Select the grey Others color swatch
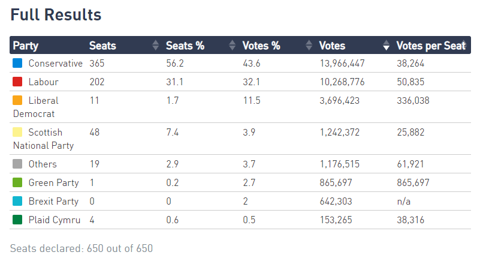This screenshot has height=261, width=483. point(17,164)
